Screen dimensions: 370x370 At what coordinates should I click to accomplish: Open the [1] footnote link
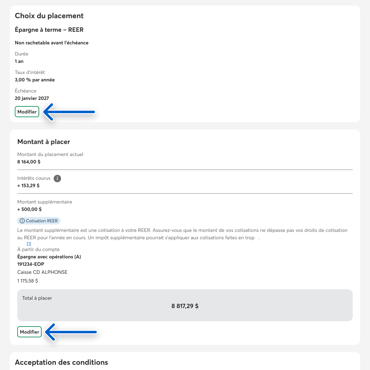pyautogui.click(x=29, y=244)
